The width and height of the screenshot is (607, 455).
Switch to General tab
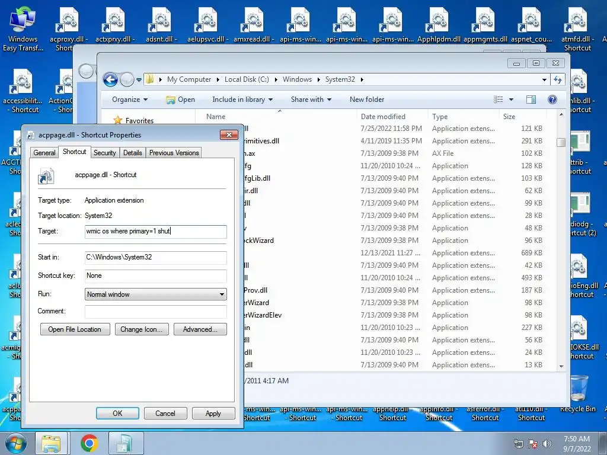pyautogui.click(x=44, y=153)
